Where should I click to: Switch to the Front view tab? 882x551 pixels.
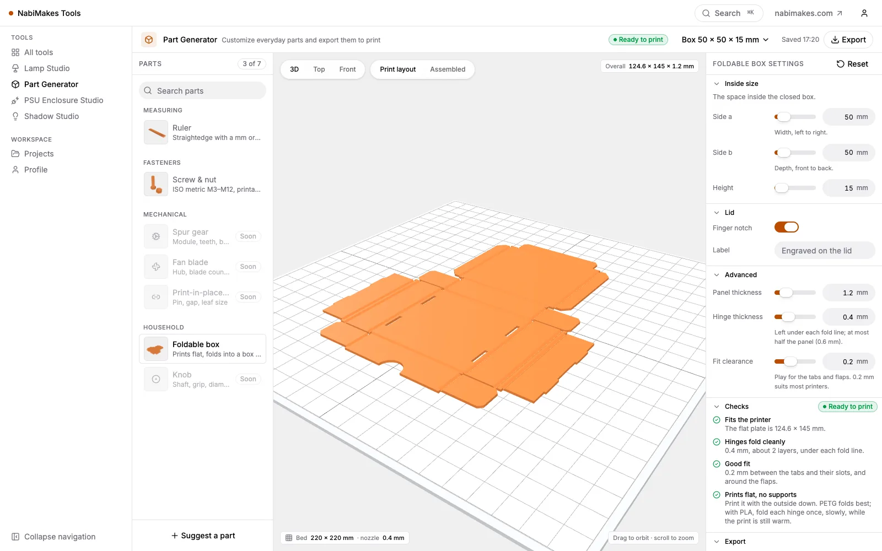(347, 69)
